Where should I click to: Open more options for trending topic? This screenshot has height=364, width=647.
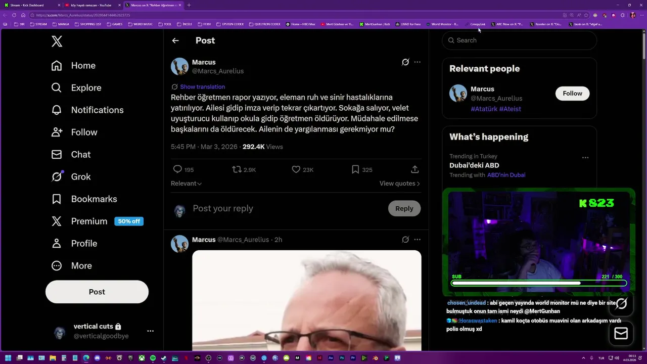coord(585,158)
